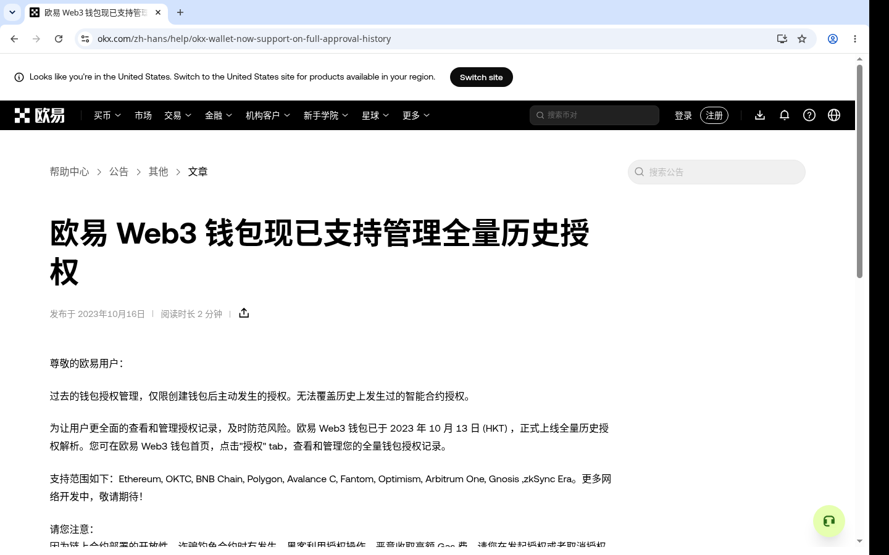Focus the 搜索公告 search field
The width and height of the screenshot is (889, 555).
[717, 172]
